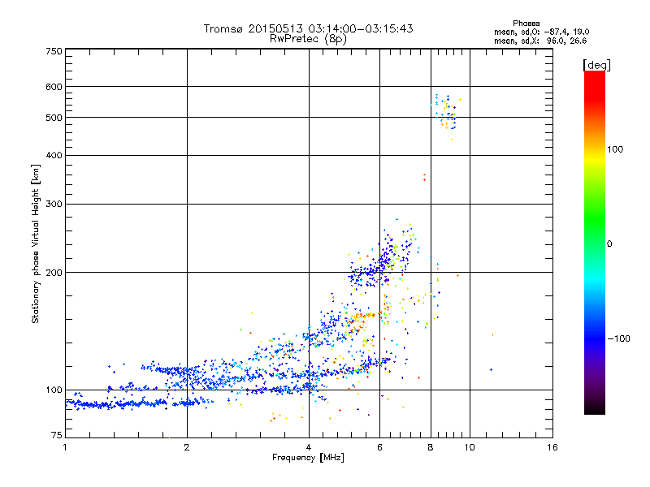Click the y-axis tick label '600'
The width and height of the screenshot is (650, 487).
tap(54, 87)
